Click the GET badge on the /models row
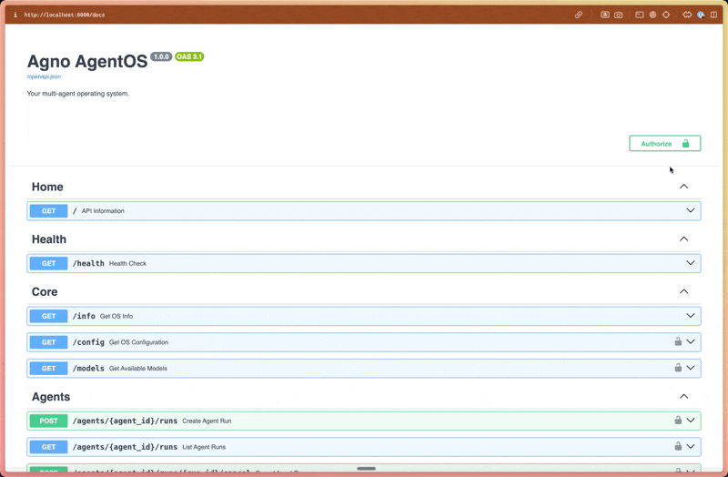 (x=49, y=369)
